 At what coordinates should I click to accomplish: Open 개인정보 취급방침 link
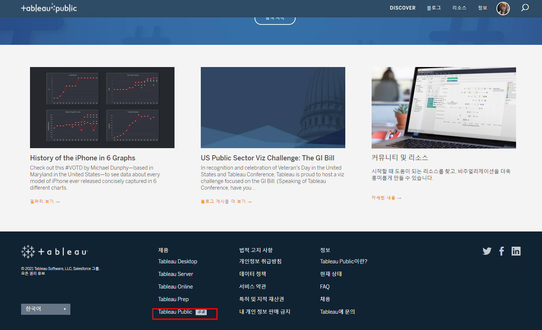260,261
